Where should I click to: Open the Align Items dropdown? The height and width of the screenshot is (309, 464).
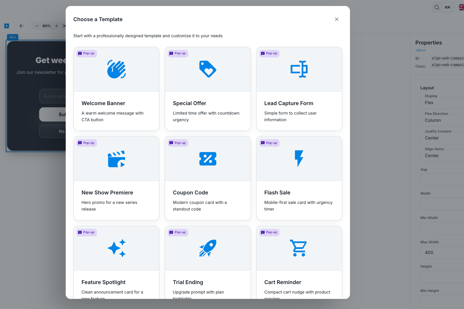click(x=442, y=156)
